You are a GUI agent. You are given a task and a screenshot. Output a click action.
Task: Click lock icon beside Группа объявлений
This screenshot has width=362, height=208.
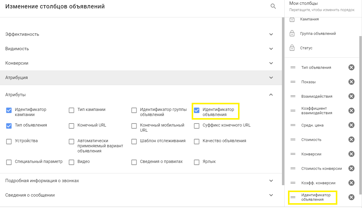tap(292, 34)
